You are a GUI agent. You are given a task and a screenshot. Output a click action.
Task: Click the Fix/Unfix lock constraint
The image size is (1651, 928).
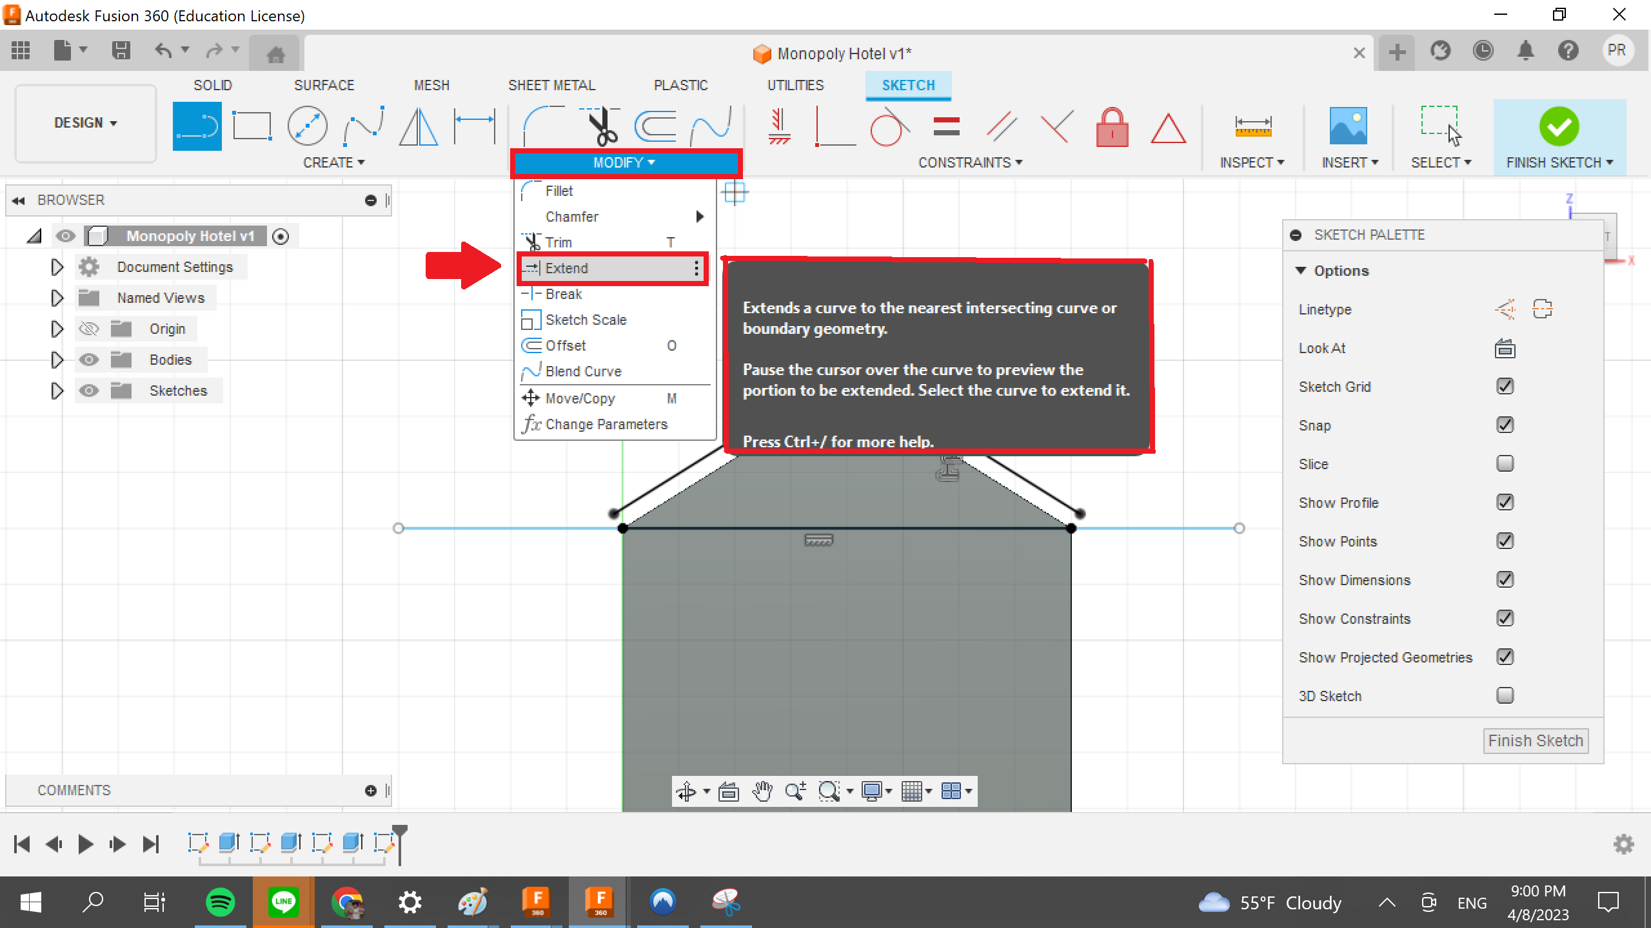pos(1112,128)
